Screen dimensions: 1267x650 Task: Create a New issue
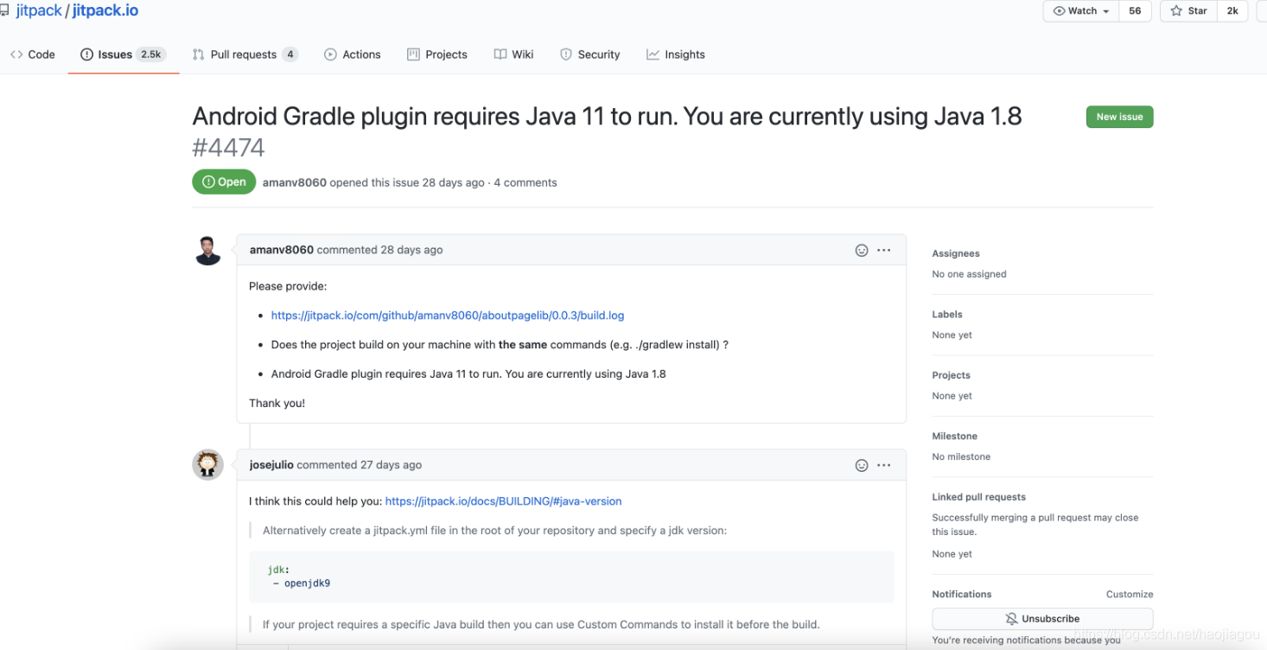click(1119, 117)
